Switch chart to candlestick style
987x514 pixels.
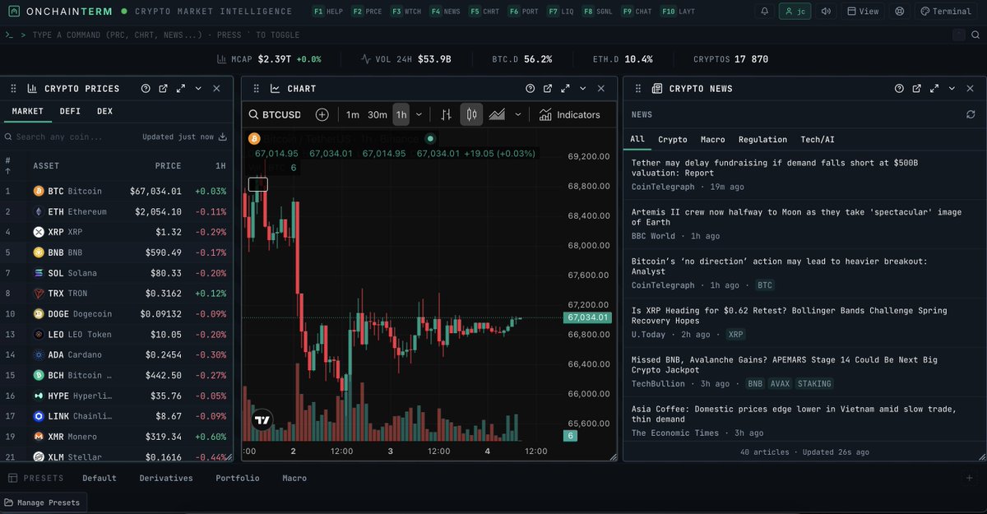click(471, 114)
